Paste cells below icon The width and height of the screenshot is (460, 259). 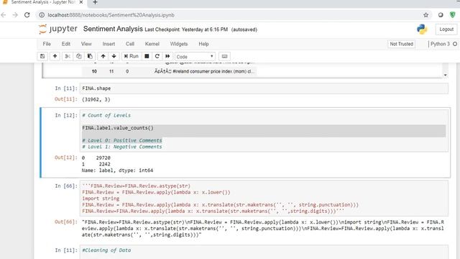(90, 56)
